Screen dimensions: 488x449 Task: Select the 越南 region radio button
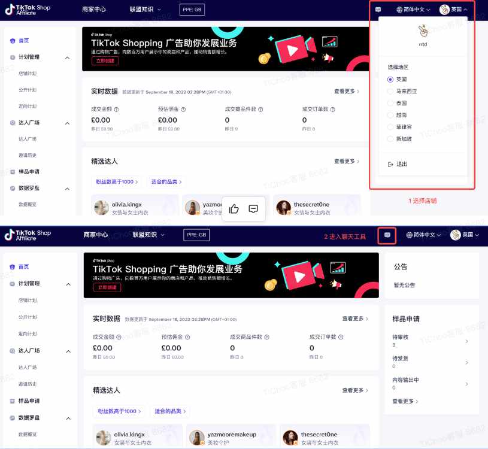[x=390, y=115]
